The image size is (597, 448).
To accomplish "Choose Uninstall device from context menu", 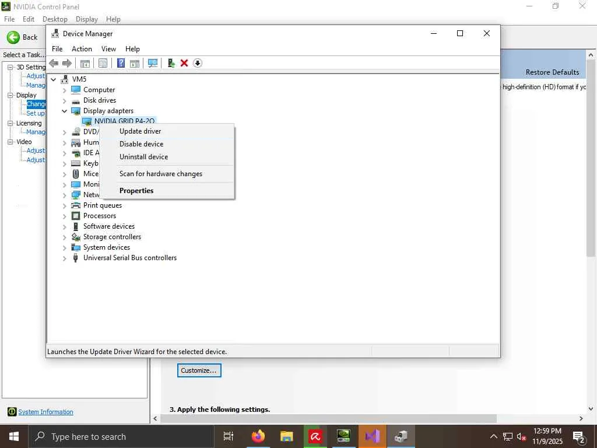I will tap(167, 157).
